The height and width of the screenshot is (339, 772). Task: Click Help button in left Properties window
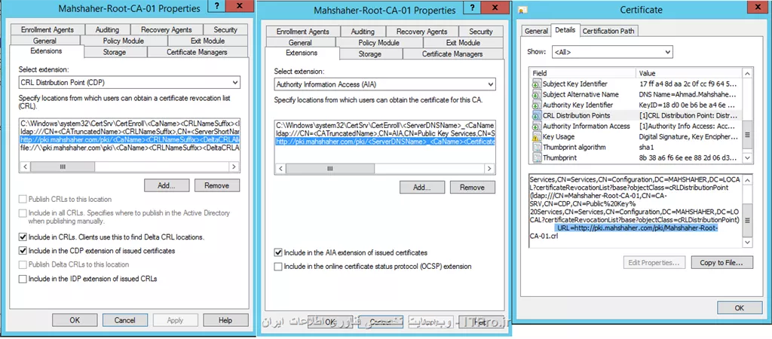225,320
